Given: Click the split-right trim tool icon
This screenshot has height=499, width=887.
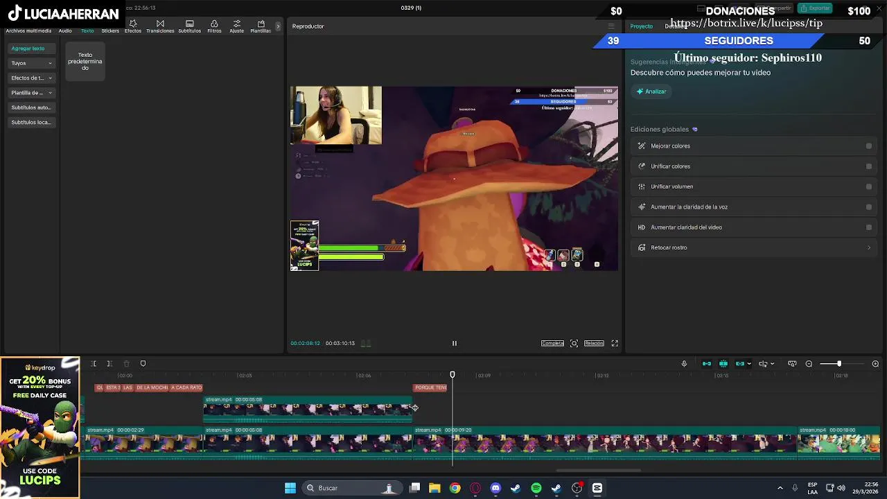Looking at the screenshot, I should pos(109,364).
